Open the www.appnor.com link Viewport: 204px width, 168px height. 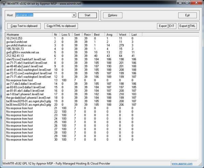point(182,164)
